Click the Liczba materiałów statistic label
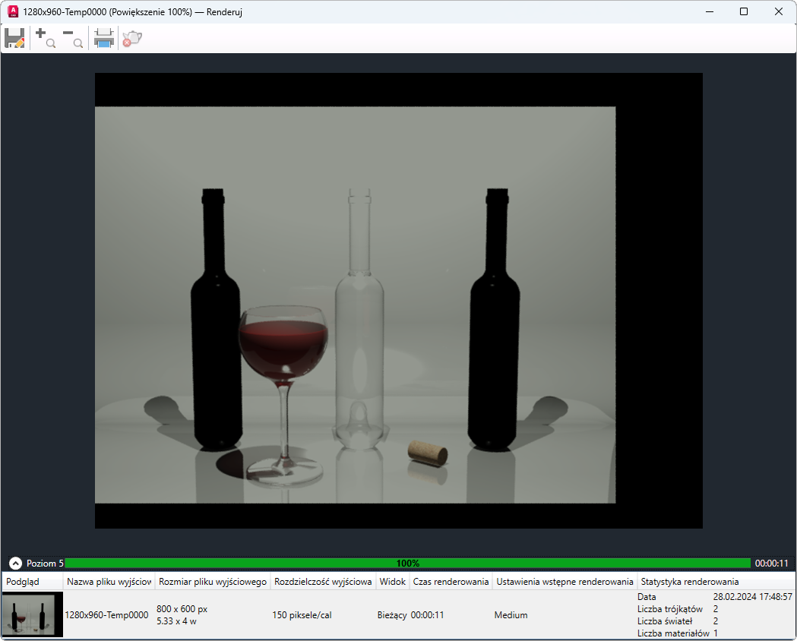Image resolution: width=797 pixels, height=641 pixels. pyautogui.click(x=673, y=633)
